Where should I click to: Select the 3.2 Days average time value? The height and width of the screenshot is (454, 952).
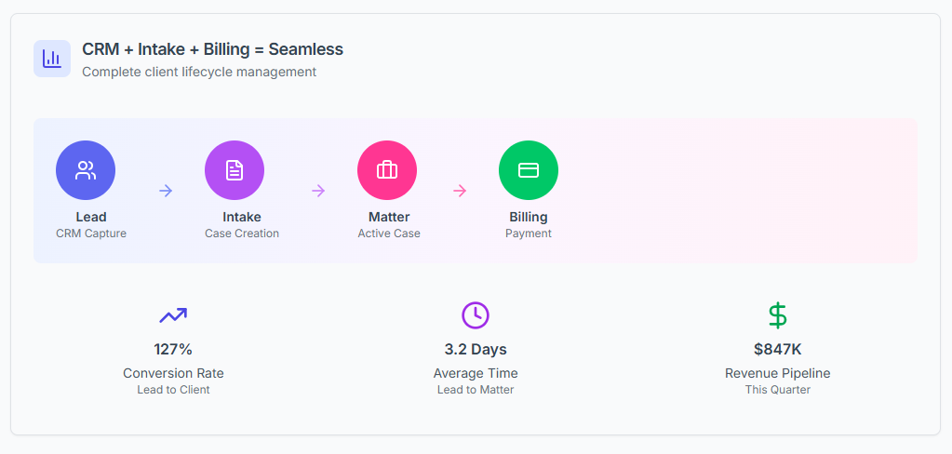[476, 350]
